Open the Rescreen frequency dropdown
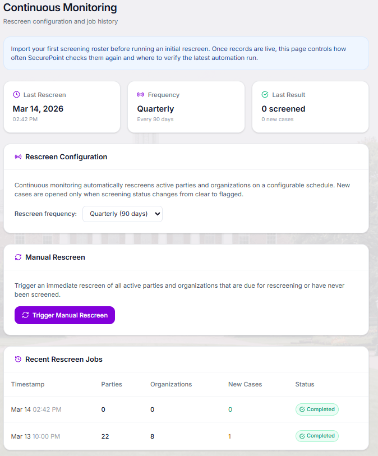The height and width of the screenshot is (456, 378). point(122,214)
